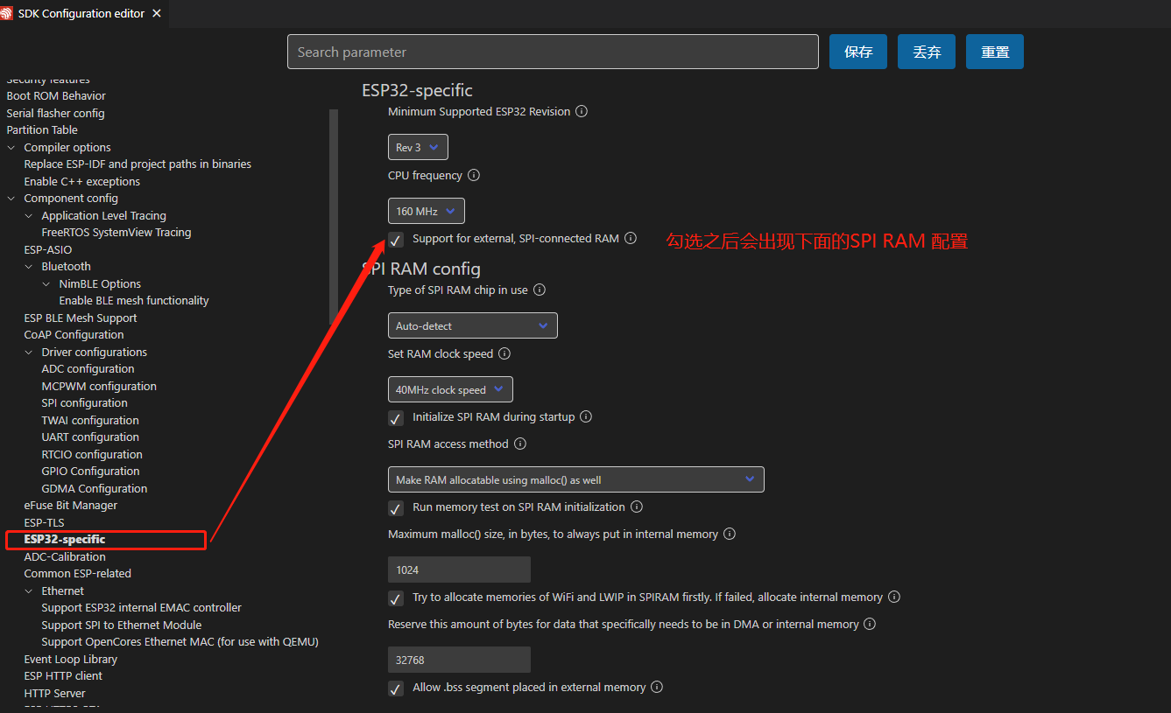Open info for WiFi and LWIP SPIRAM allocation
The width and height of the screenshot is (1171, 713).
coord(894,597)
